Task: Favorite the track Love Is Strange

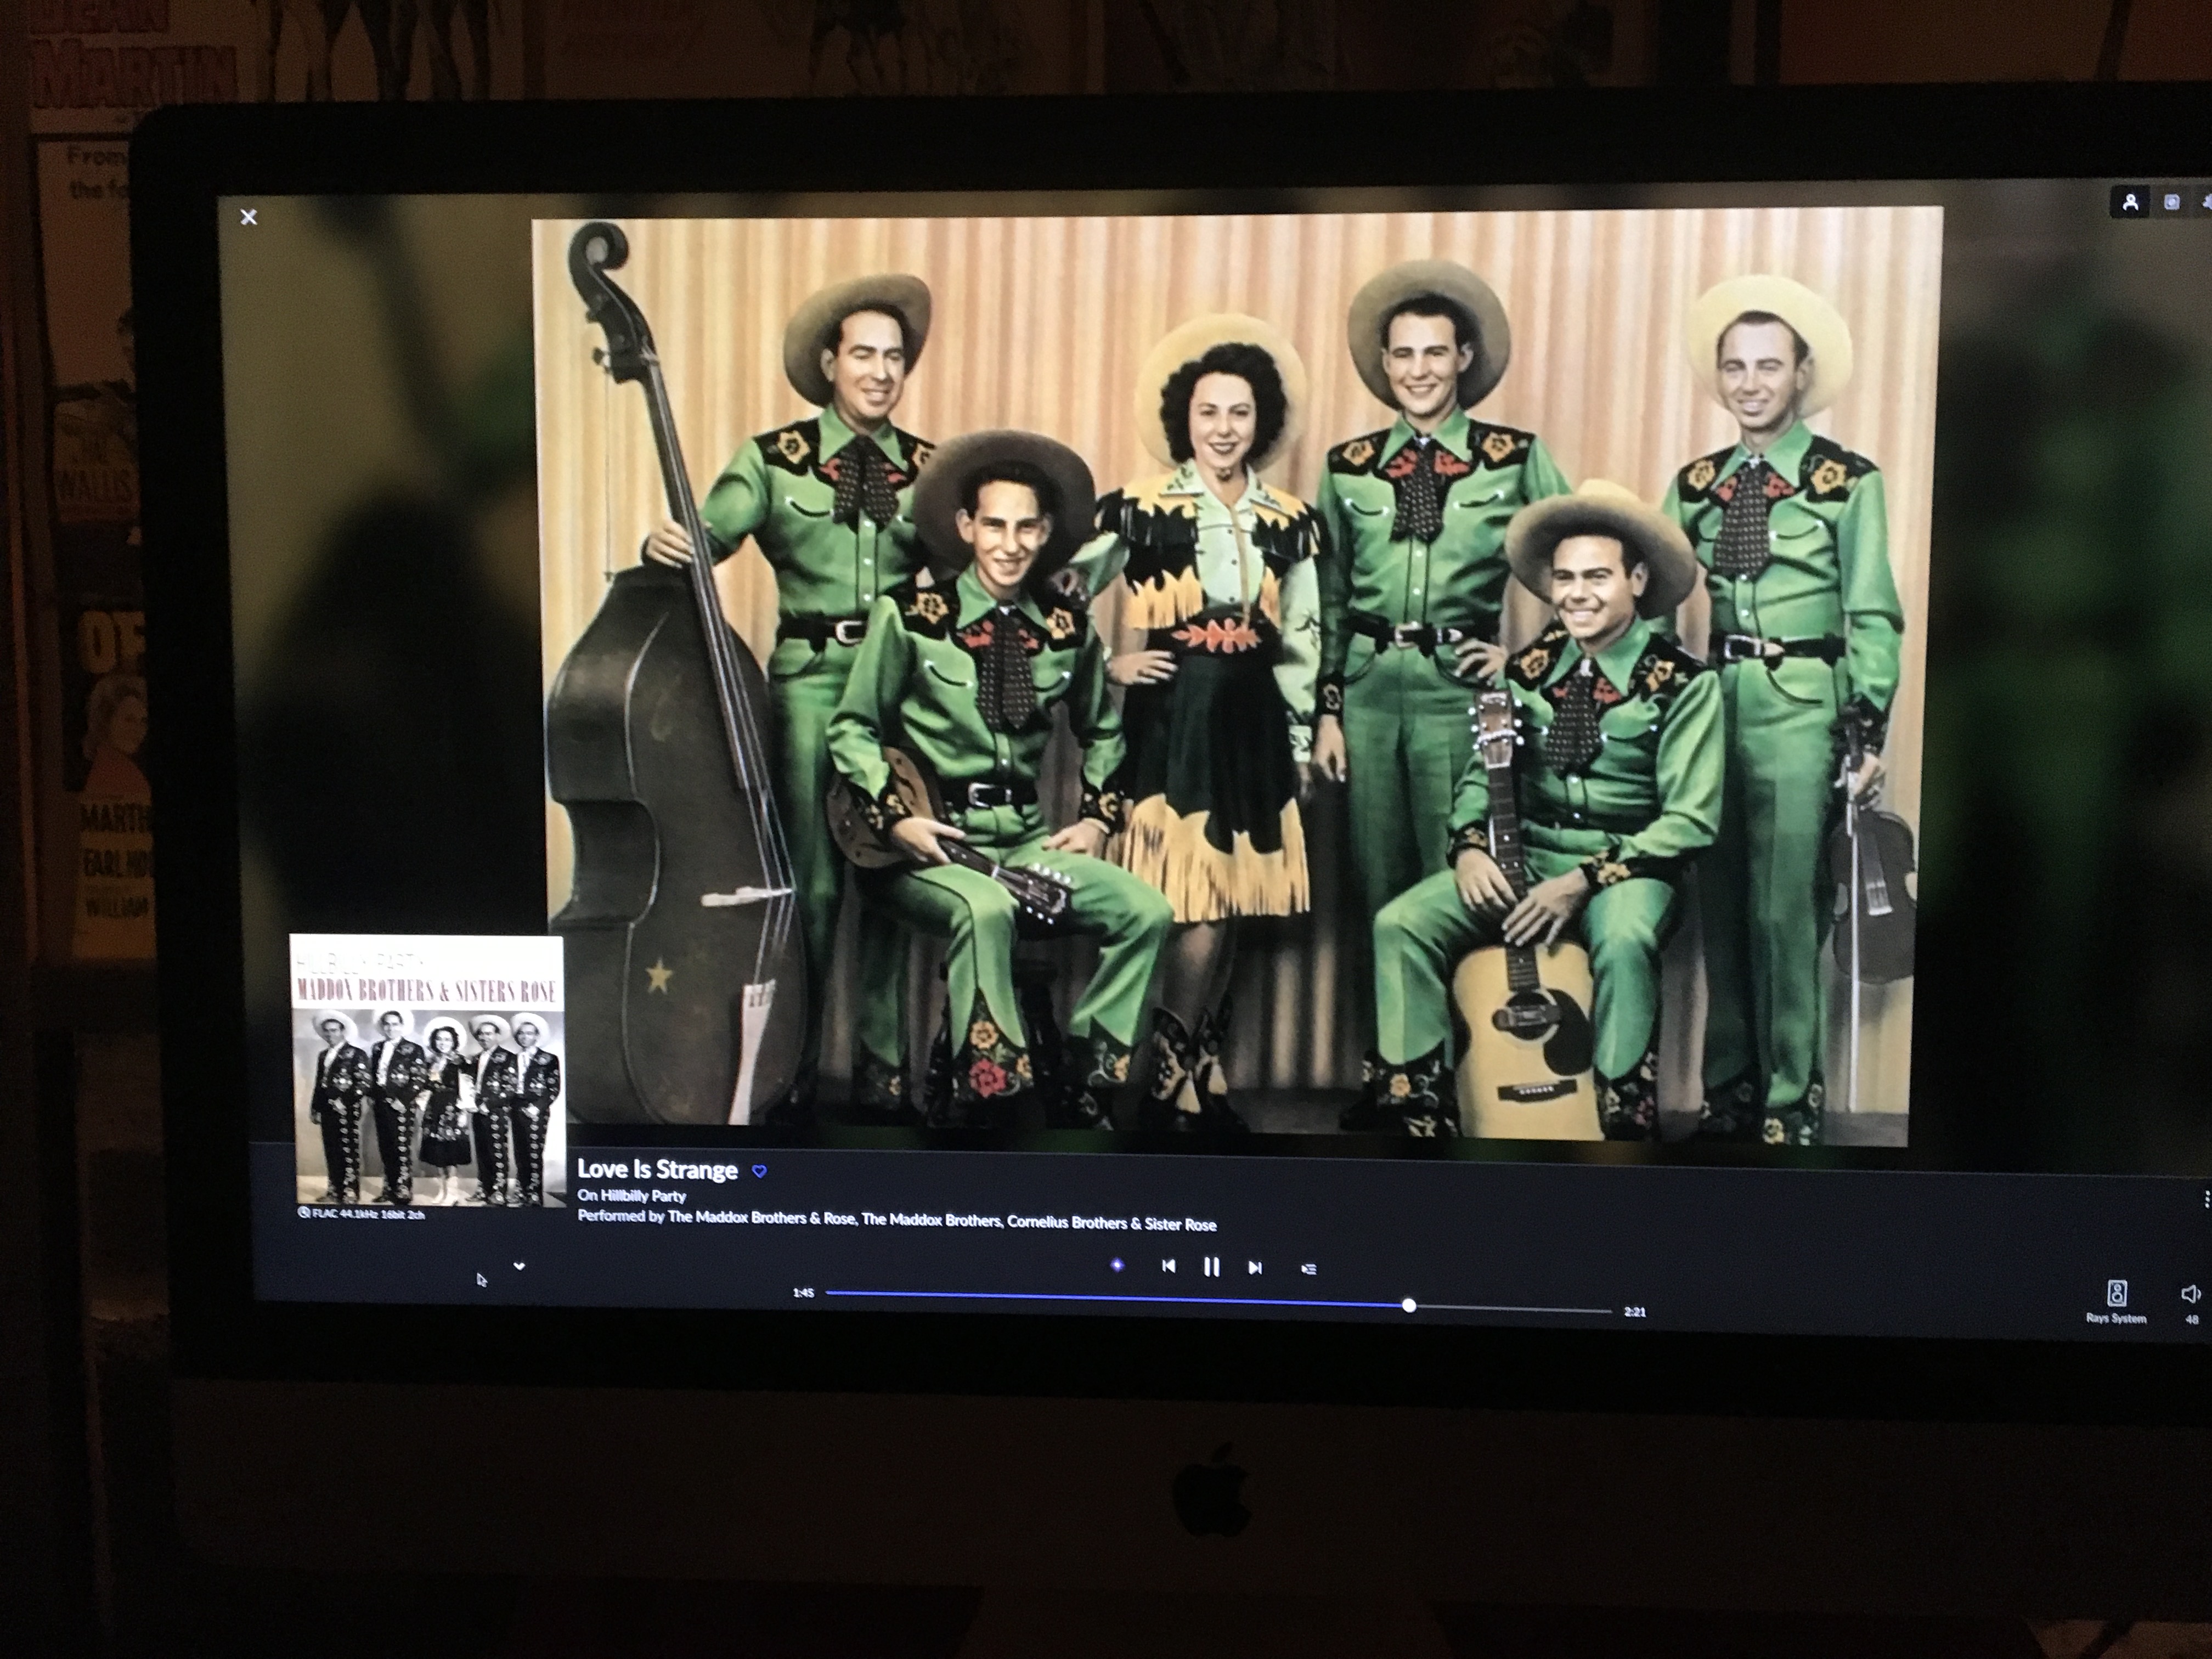Action: coord(759,1171)
